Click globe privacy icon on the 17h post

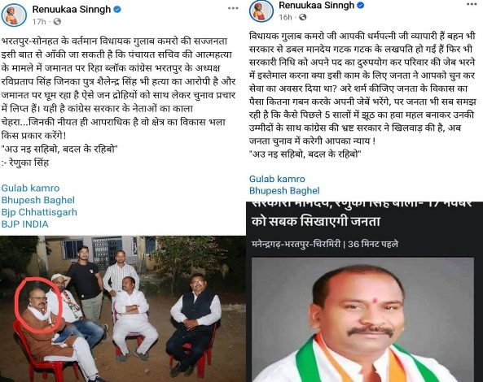[x=57, y=21]
